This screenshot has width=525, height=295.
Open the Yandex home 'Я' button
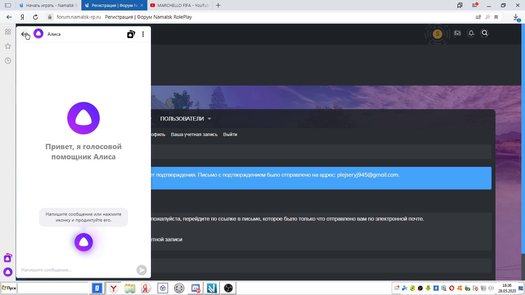pyautogui.click(x=22, y=17)
